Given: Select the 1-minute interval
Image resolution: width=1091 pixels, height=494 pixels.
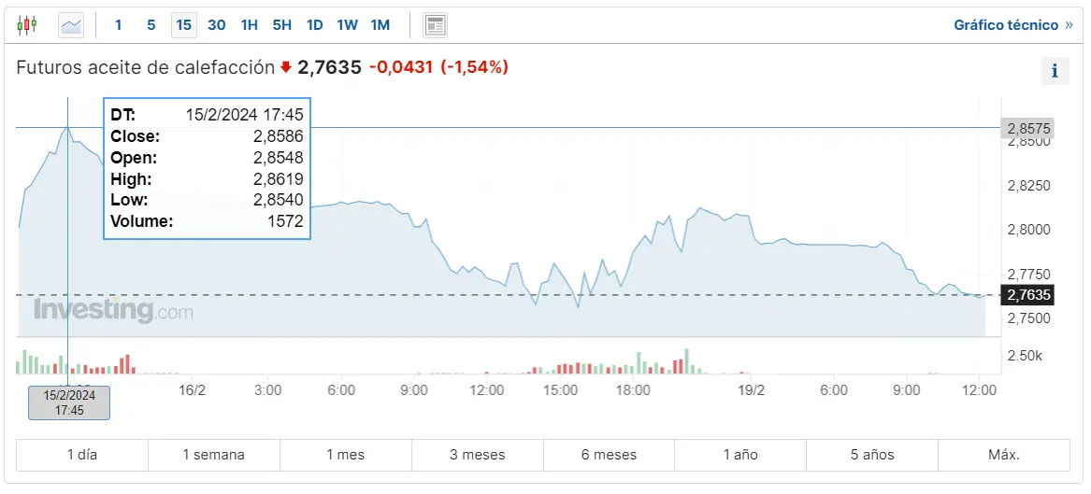Looking at the screenshot, I should point(119,25).
